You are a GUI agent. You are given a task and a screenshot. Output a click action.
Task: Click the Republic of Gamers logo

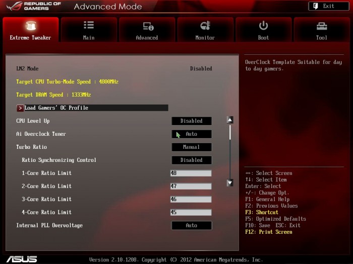click(x=34, y=6)
